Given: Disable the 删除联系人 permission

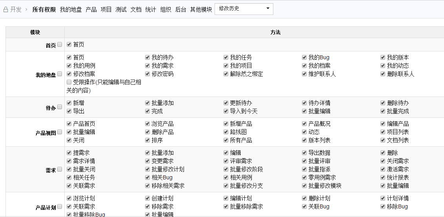Looking at the screenshot, I should [383, 74].
